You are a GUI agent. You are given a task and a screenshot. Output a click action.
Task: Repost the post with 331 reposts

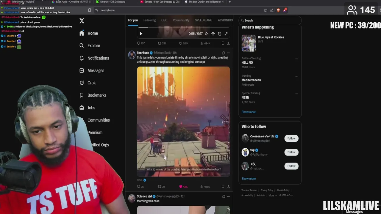[162, 43]
